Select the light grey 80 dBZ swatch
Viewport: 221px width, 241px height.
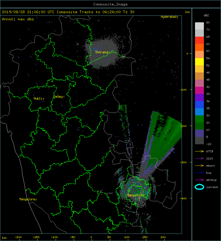click(x=199, y=26)
